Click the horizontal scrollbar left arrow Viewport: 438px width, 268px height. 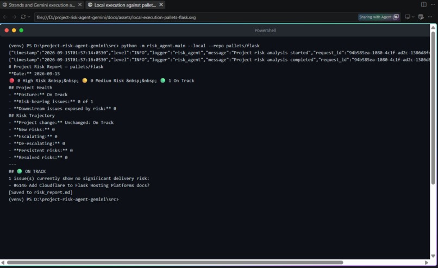3,263
